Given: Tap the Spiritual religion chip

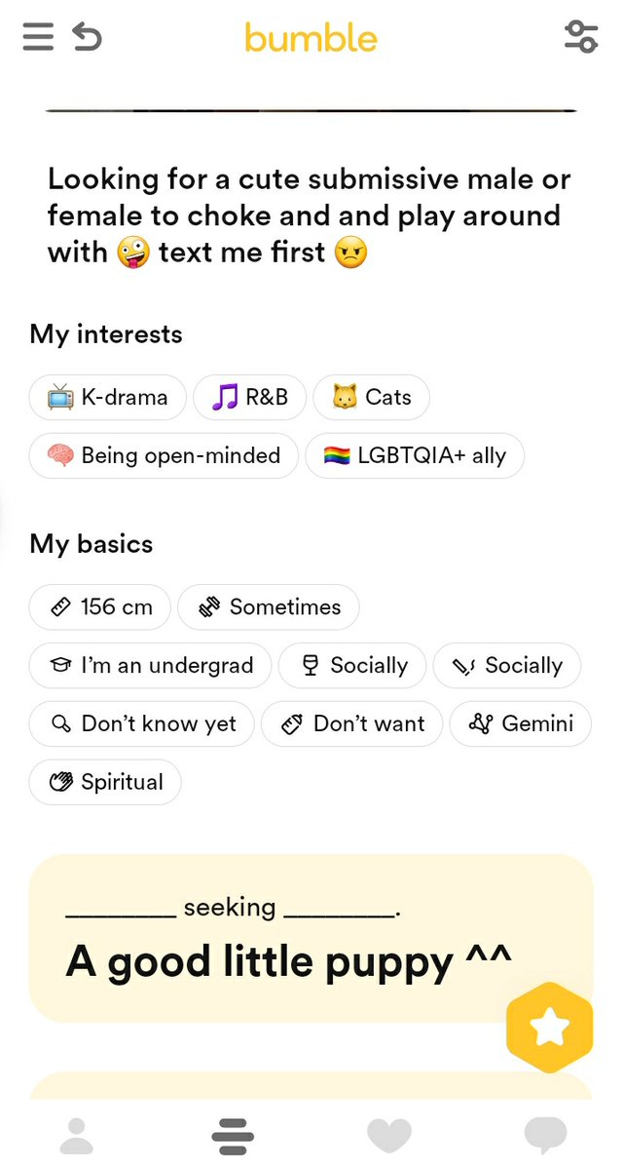Looking at the screenshot, I should [x=105, y=782].
